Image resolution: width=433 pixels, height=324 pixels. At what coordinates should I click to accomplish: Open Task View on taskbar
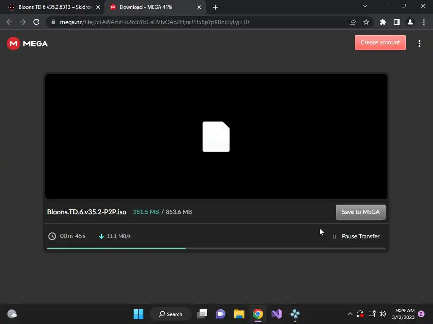click(x=202, y=314)
